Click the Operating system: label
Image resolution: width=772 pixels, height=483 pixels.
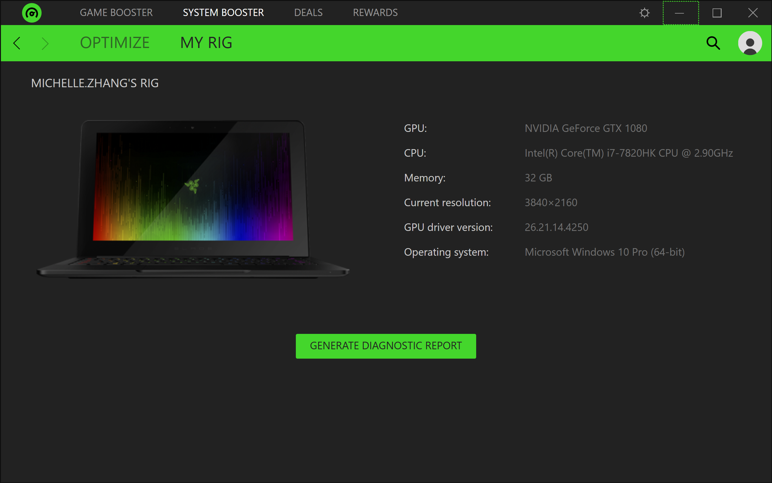tap(446, 252)
